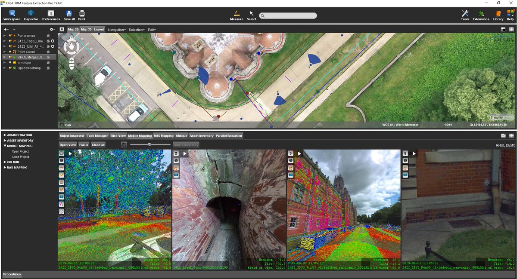517x279 pixels.
Task: Enable the radio selector on 2422_Topo_Line layer
Action: [53, 41]
